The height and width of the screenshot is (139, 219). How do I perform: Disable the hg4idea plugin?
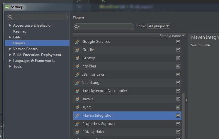click(x=178, y=66)
